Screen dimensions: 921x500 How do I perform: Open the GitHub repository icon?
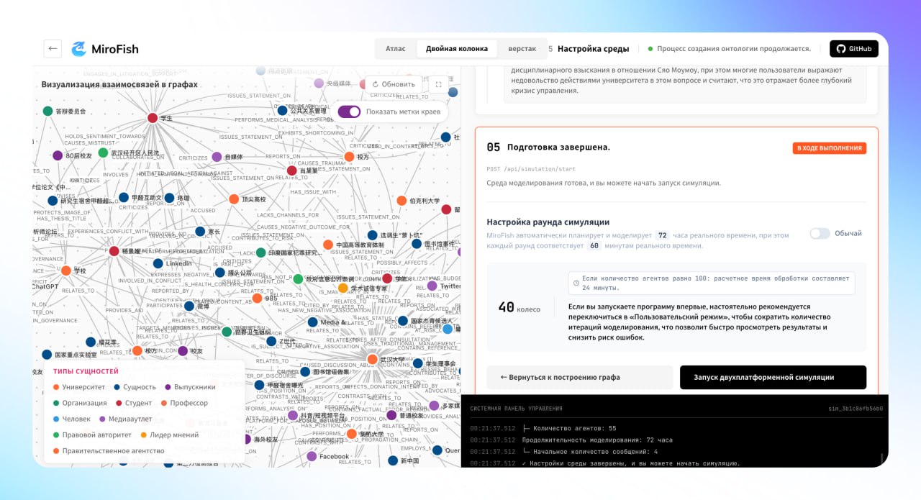click(840, 48)
